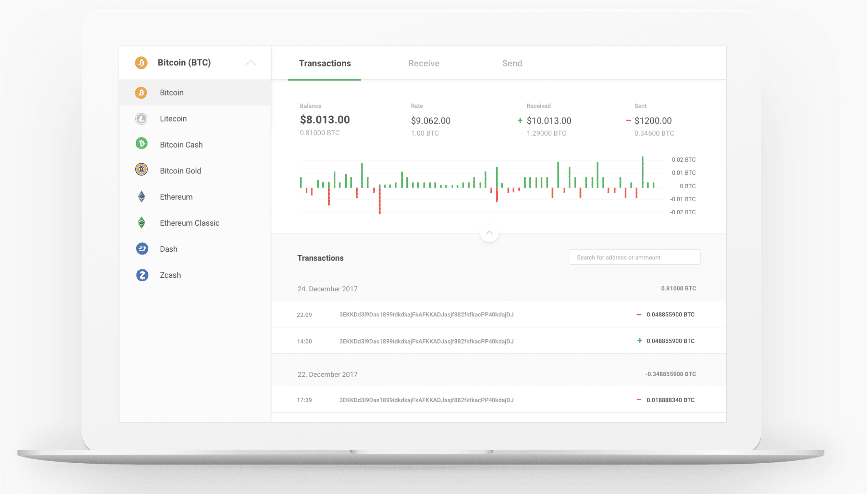This screenshot has width=867, height=494.
Task: Select the green Bitcoin Cash icon
Action: 141,143
